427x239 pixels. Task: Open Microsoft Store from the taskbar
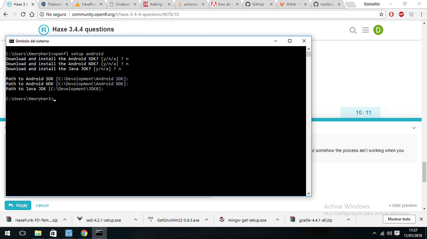coord(53,233)
